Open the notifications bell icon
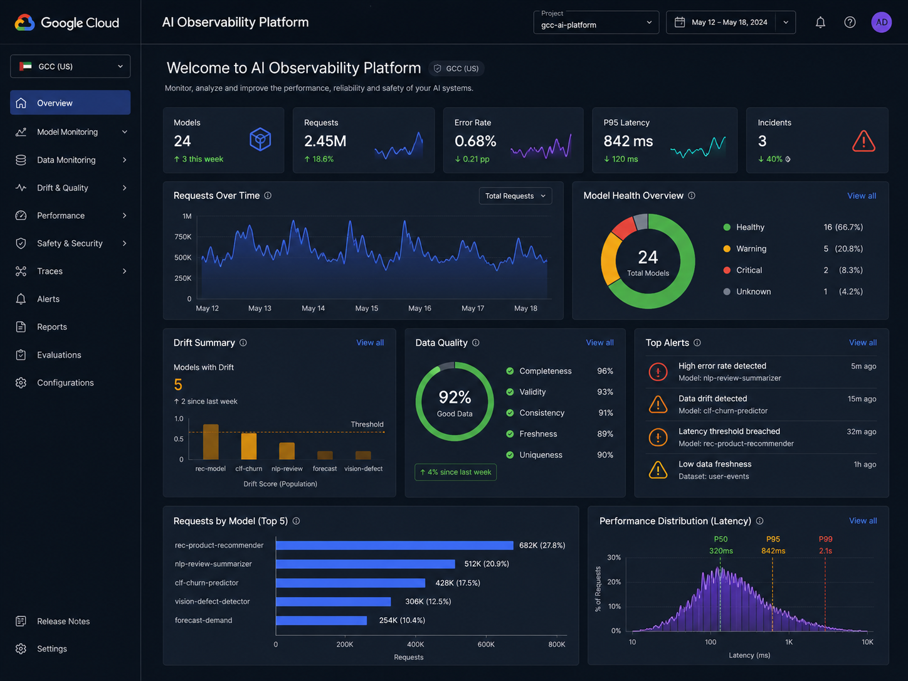Screen dimensions: 908x681 click(820, 23)
